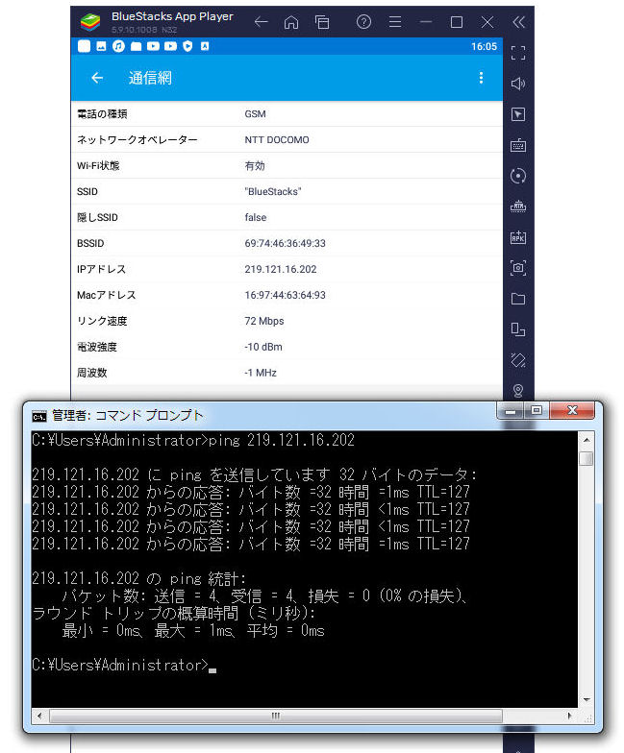The height and width of the screenshot is (753, 624).
Task: Click the location pin icon in sidebar
Action: point(517,390)
